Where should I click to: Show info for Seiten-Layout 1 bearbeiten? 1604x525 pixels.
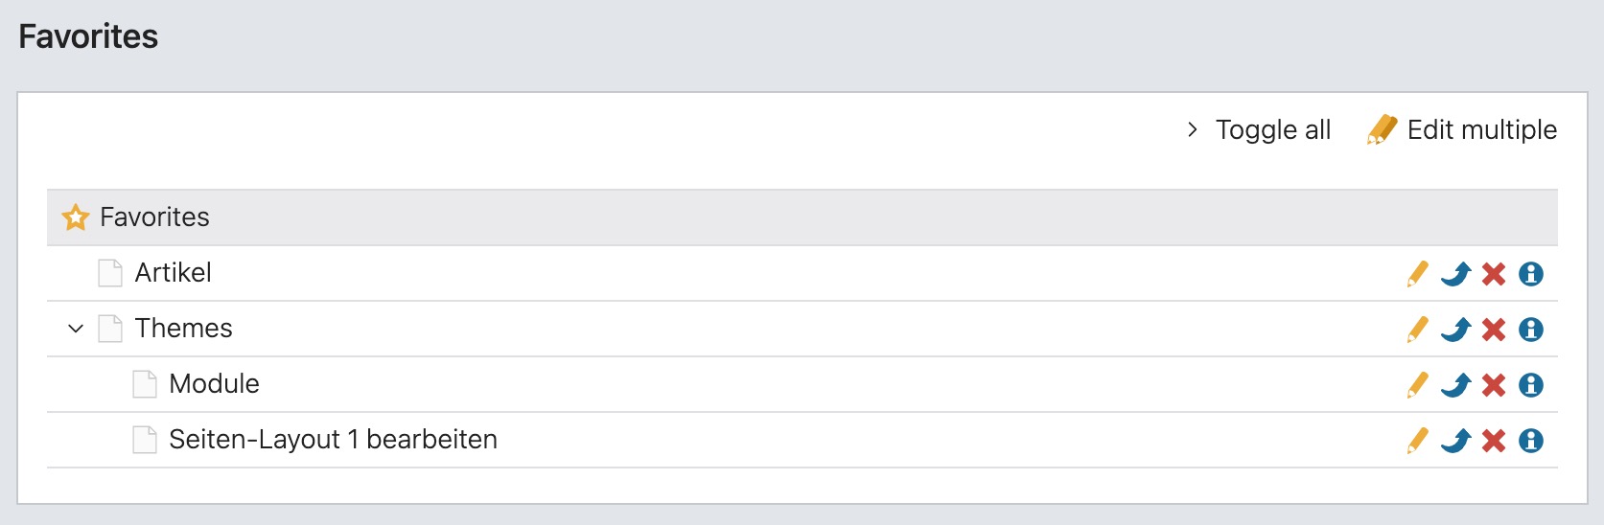(x=1531, y=441)
